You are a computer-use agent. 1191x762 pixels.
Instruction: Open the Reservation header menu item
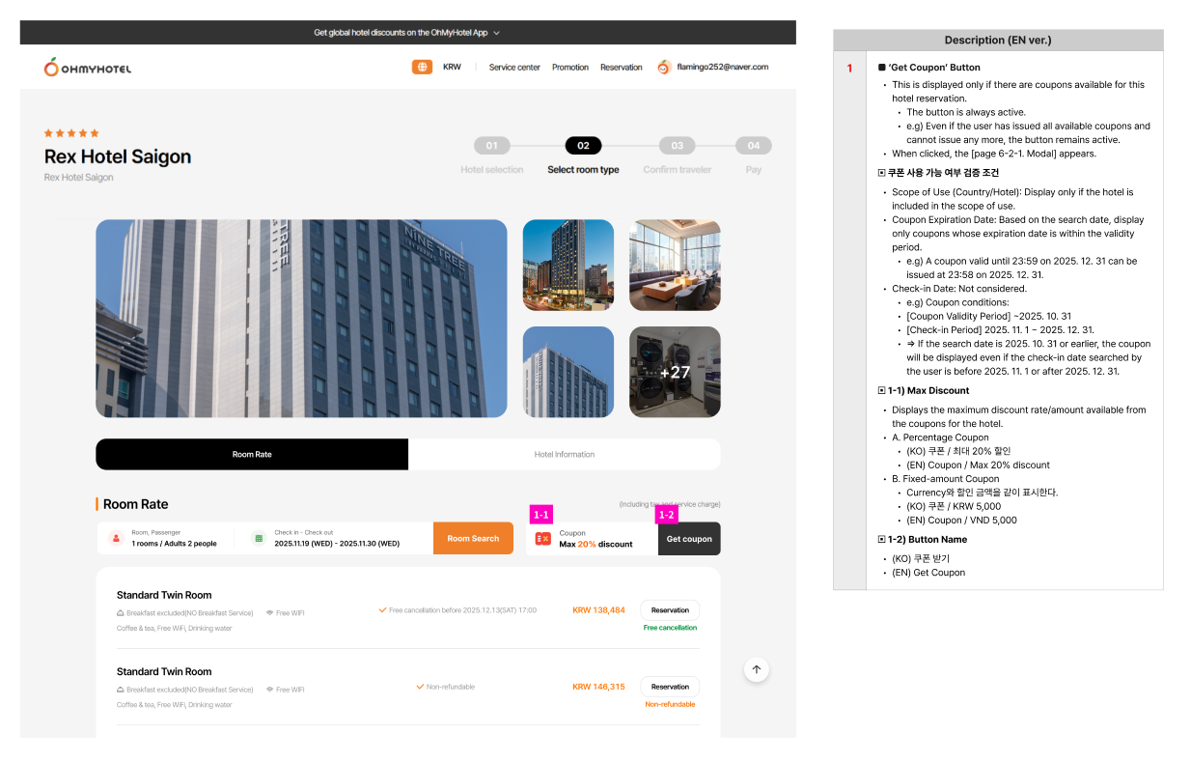point(622,67)
